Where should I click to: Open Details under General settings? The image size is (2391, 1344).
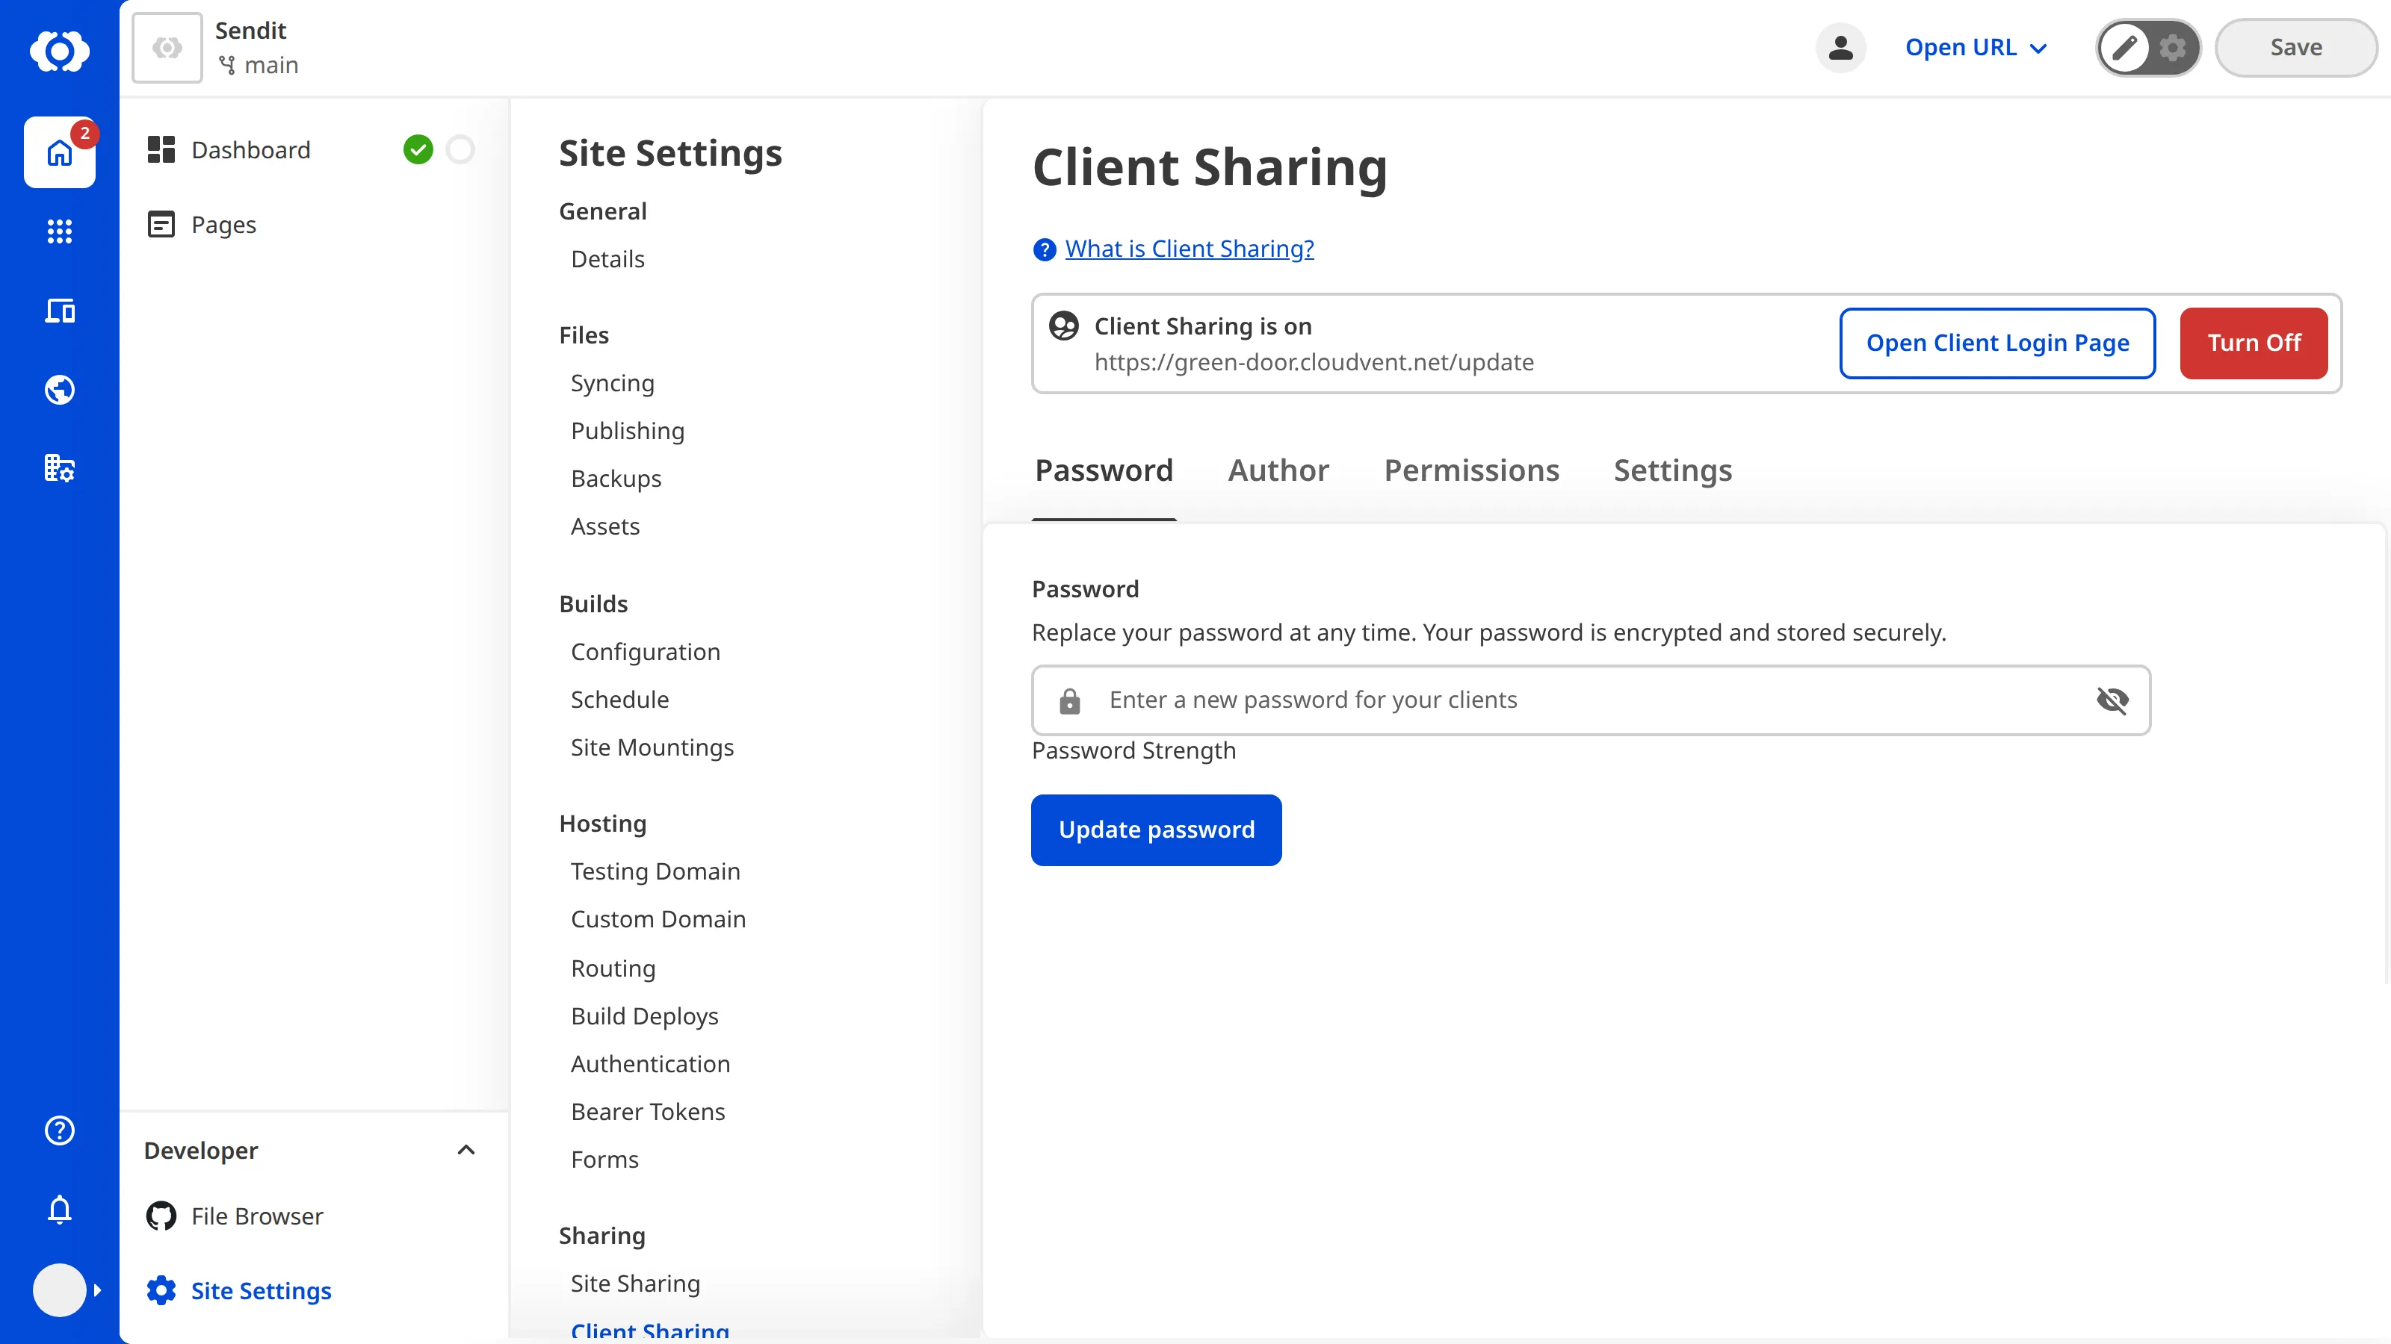click(x=607, y=259)
